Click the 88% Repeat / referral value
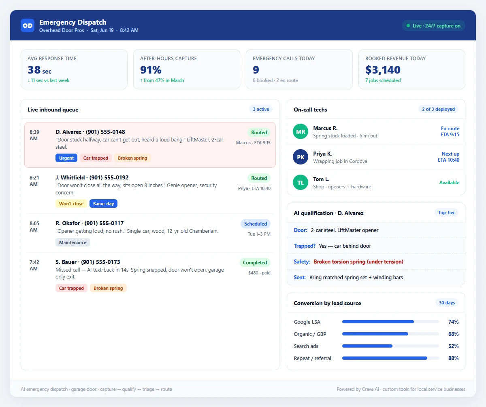 [453, 358]
